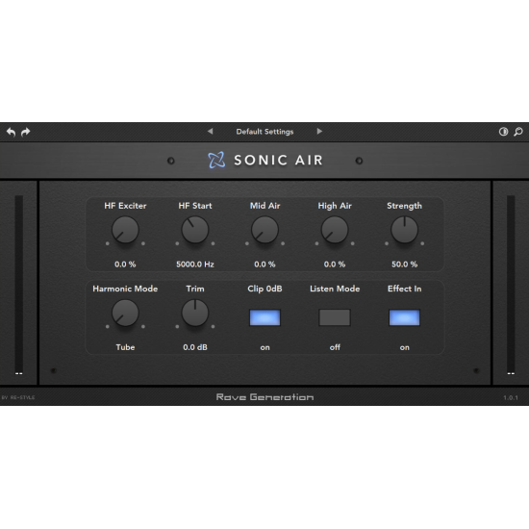529x529 pixels.
Task: Click the Strength label
Action: (405, 206)
